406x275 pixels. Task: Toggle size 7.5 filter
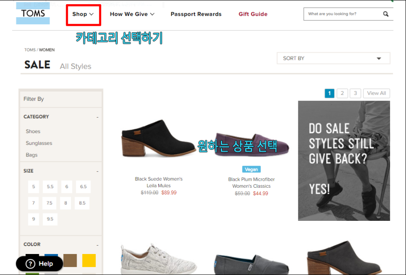click(x=49, y=203)
